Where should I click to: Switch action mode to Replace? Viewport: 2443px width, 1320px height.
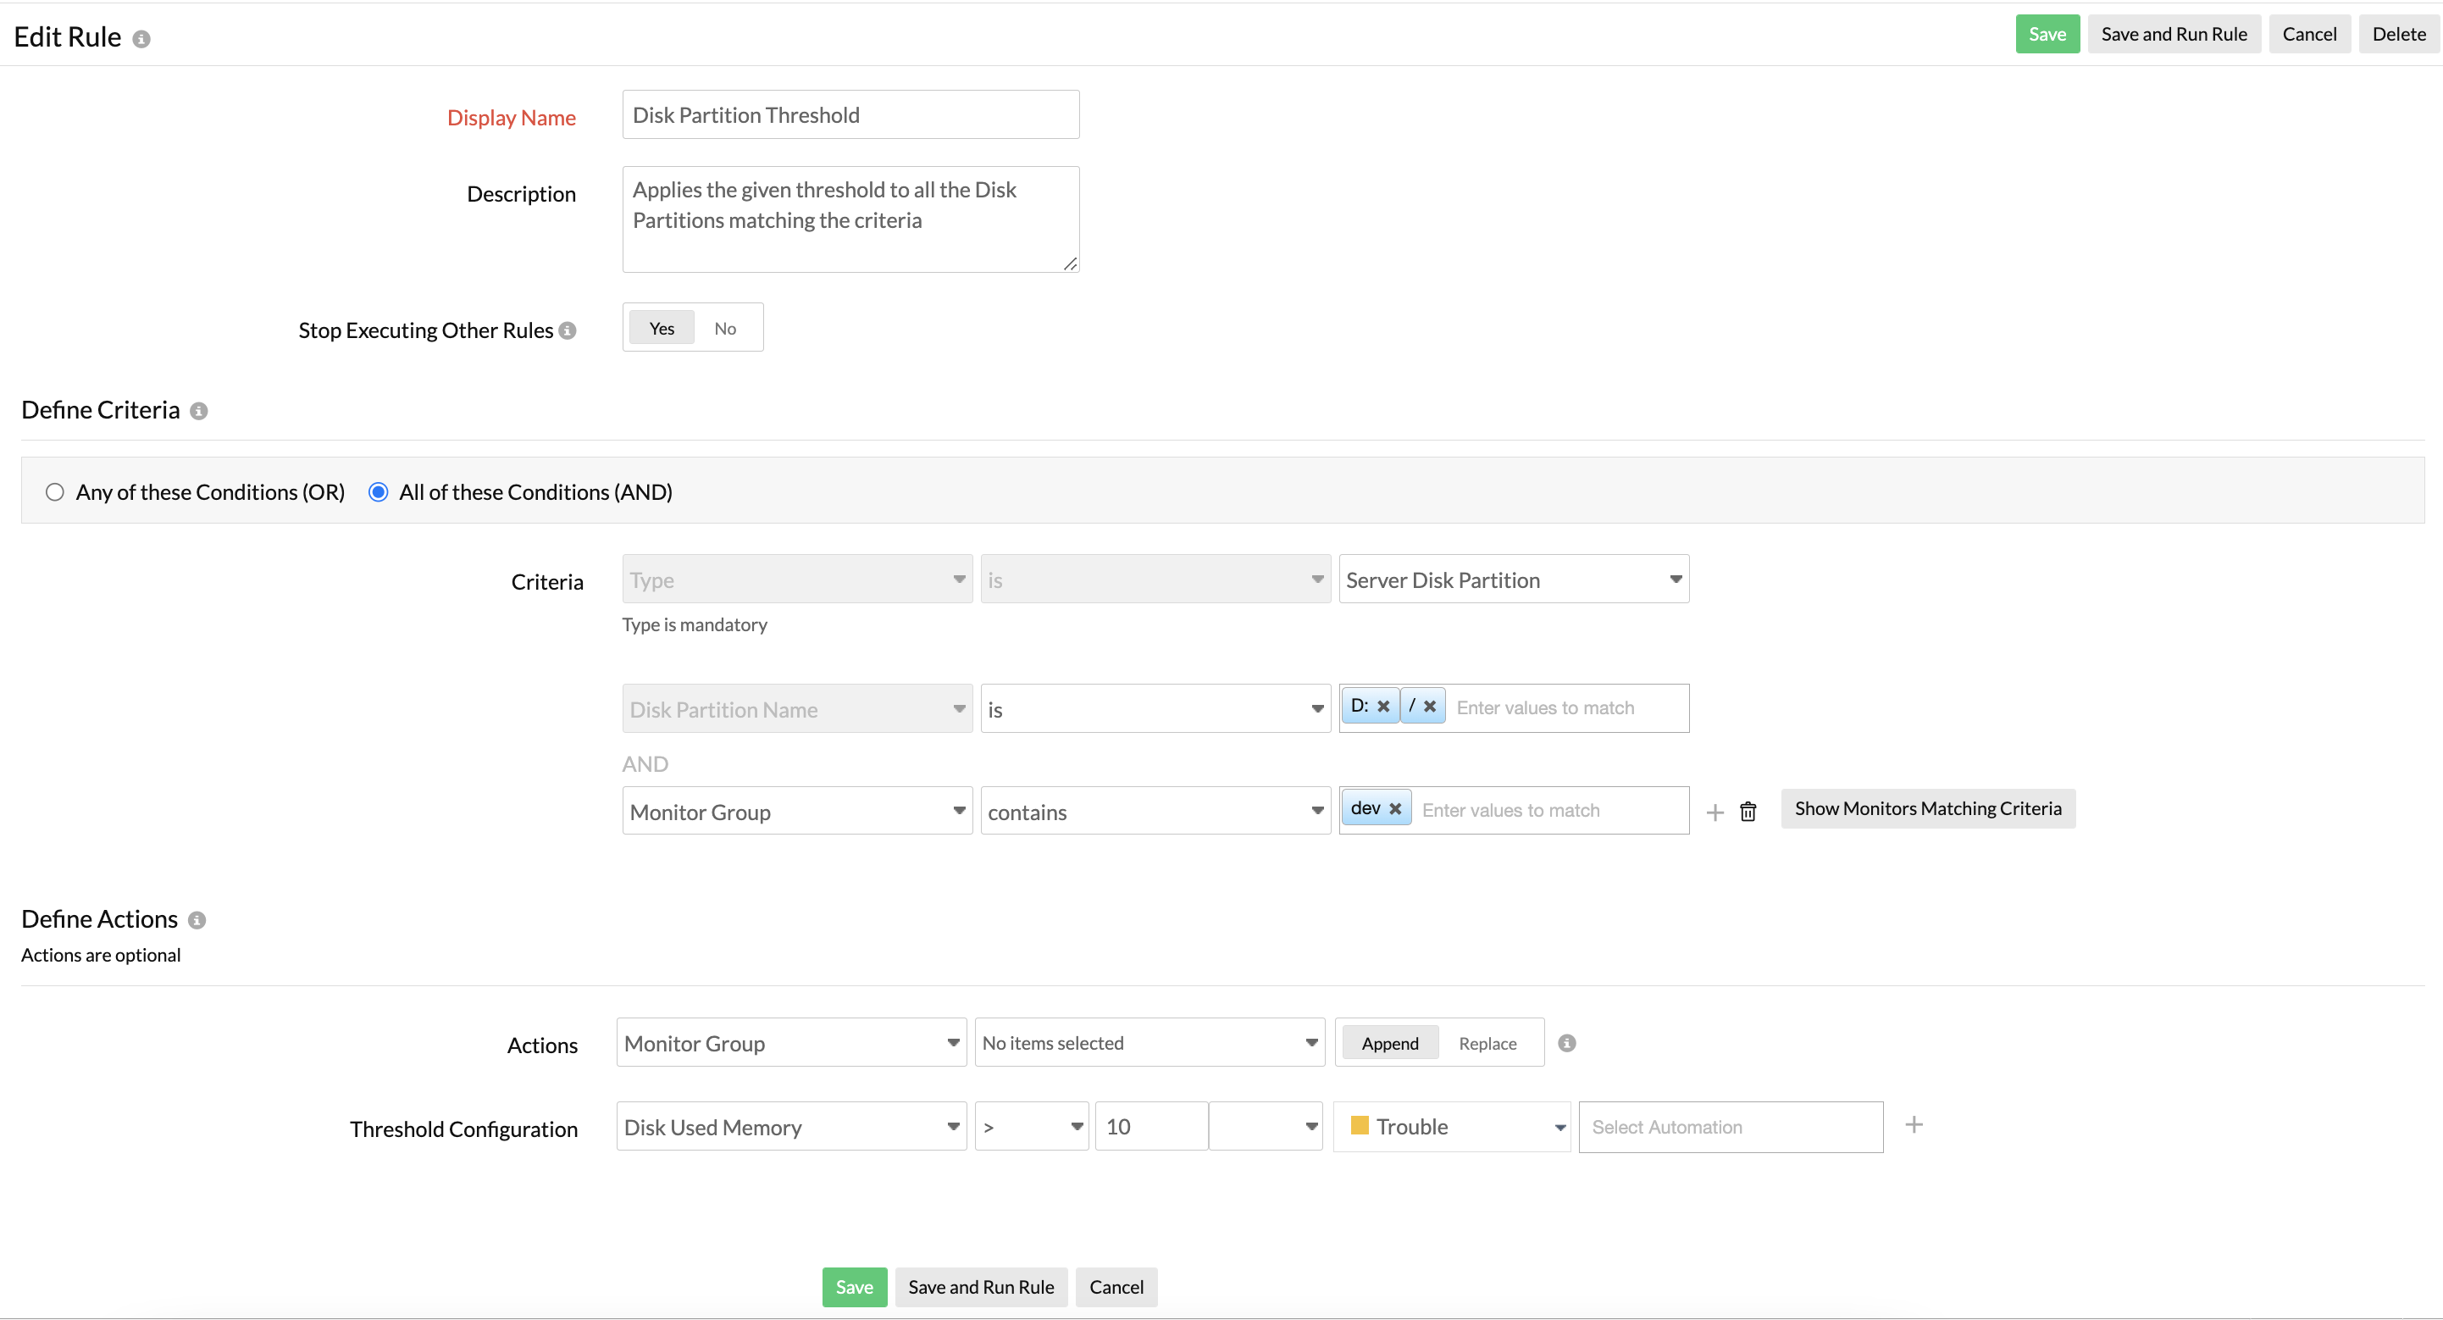coord(1487,1043)
